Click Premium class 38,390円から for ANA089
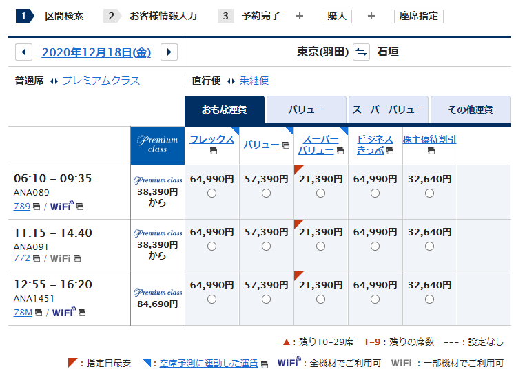Image resolution: width=516 pixels, height=378 pixels. click(158, 192)
